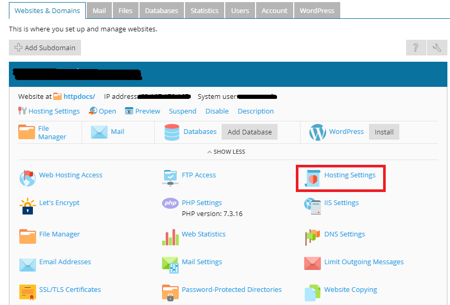450x305 pixels.
Task: Click the File Manager folder icon in the lower list
Action: (28, 236)
